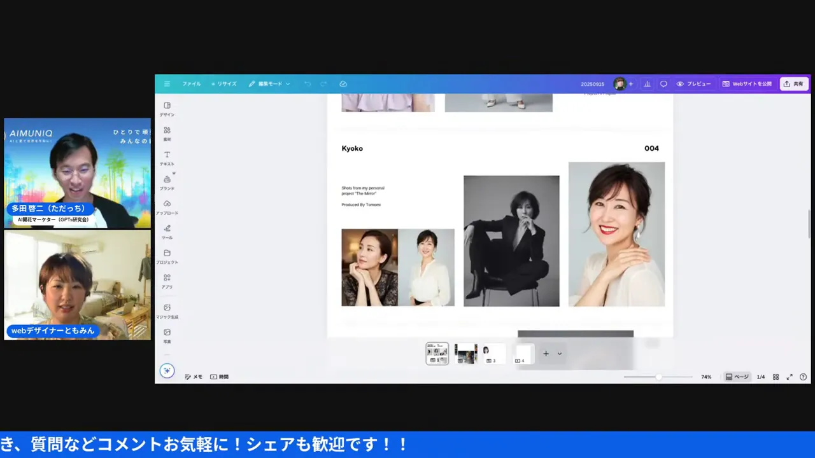815x458 pixels.
Task: Click the Canva AI sparkle assistant button
Action: pos(167,371)
